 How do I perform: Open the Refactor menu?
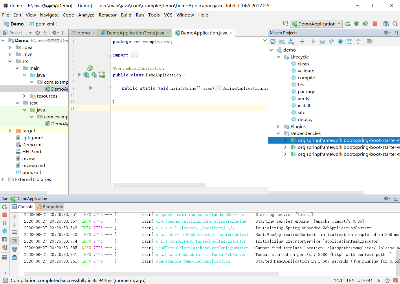pyautogui.click(x=107, y=15)
